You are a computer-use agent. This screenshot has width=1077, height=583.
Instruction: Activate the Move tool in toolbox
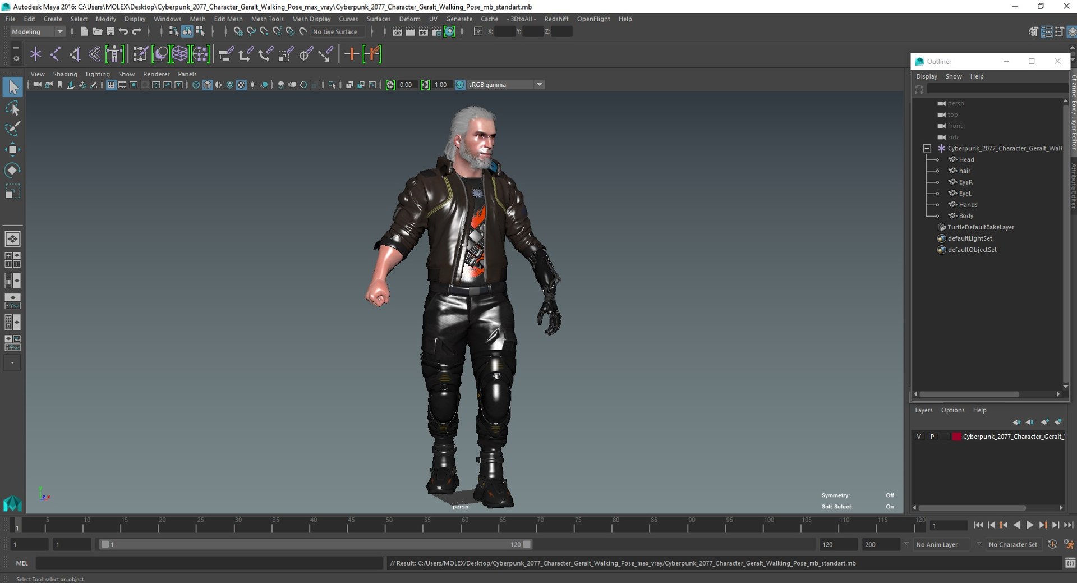point(12,149)
